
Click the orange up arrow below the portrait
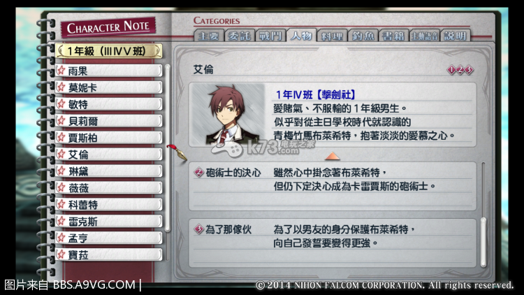click(x=332, y=156)
